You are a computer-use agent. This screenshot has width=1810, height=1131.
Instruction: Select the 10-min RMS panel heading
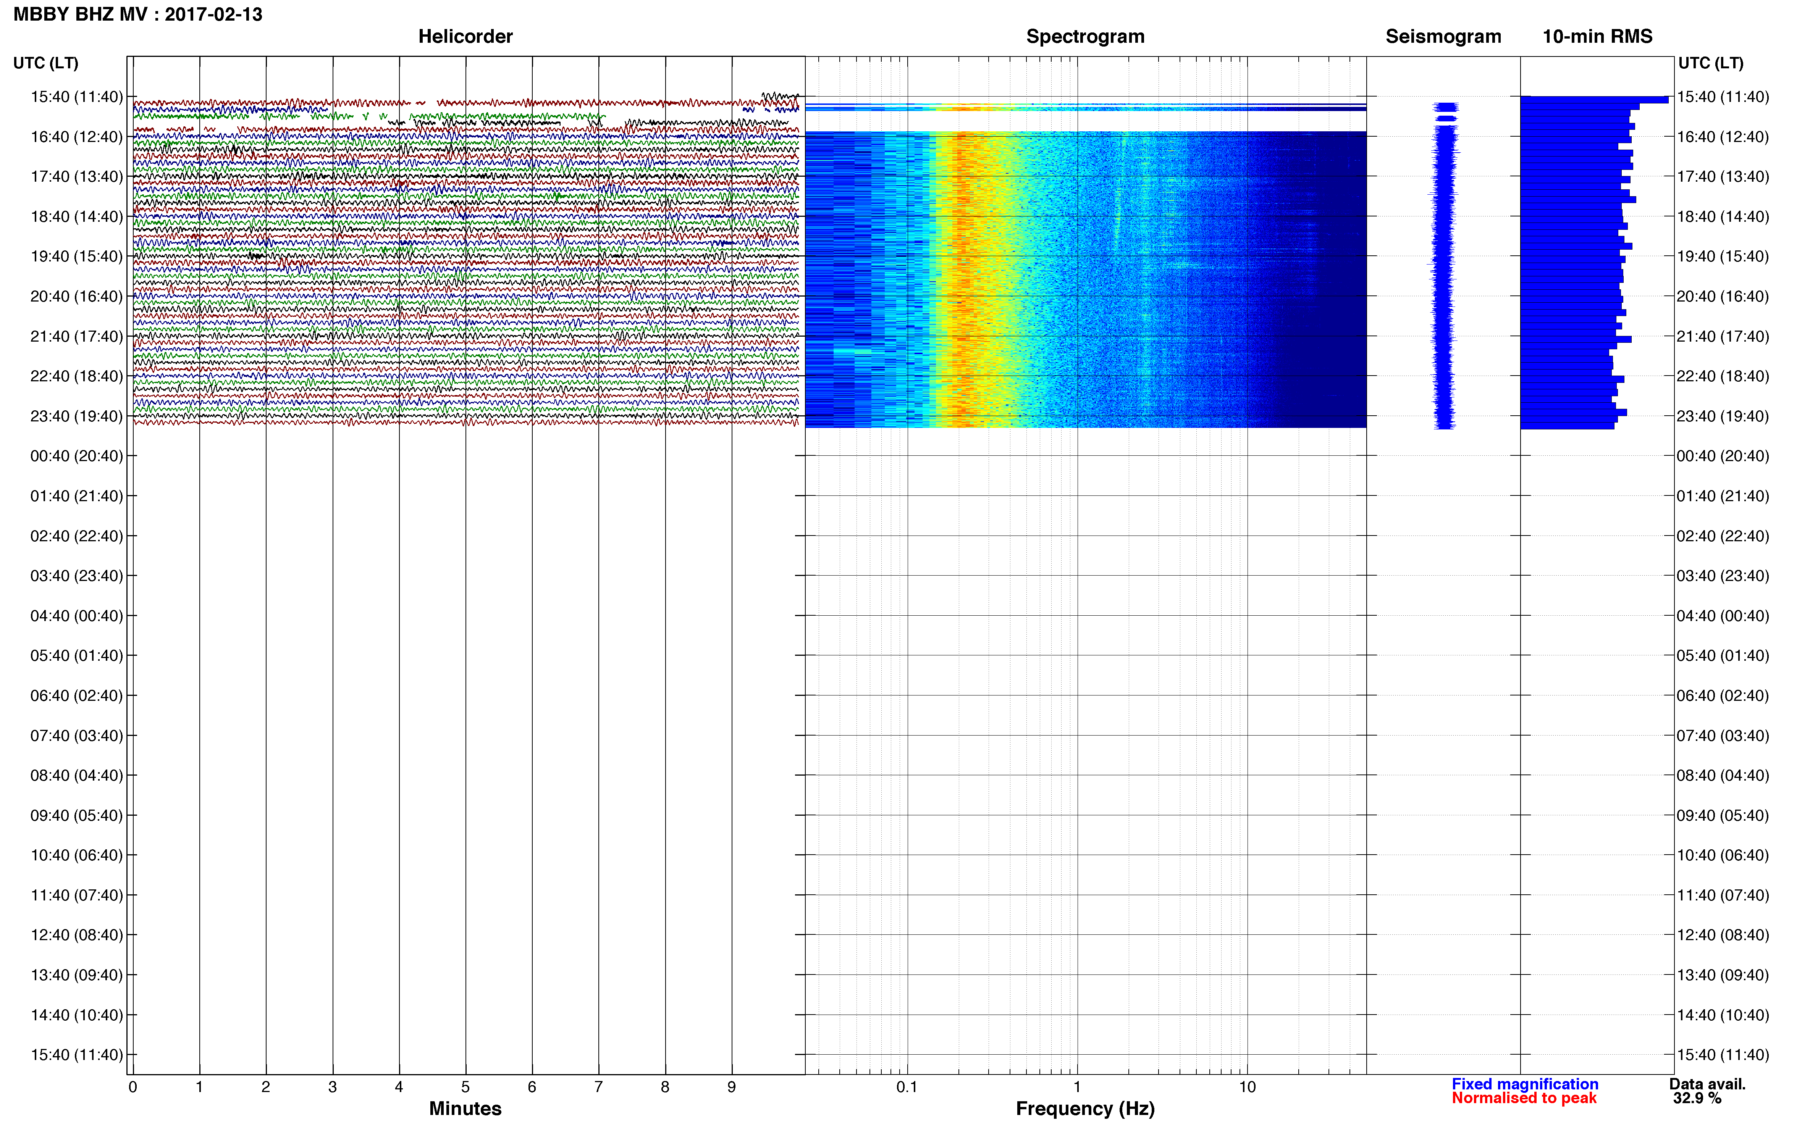coord(1598,37)
